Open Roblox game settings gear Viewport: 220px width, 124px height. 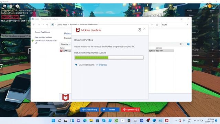pos(17,6)
